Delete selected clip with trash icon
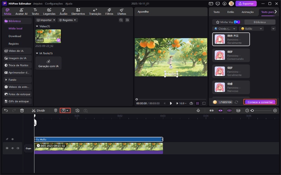This screenshot has width=281, height=175. coord(22,110)
